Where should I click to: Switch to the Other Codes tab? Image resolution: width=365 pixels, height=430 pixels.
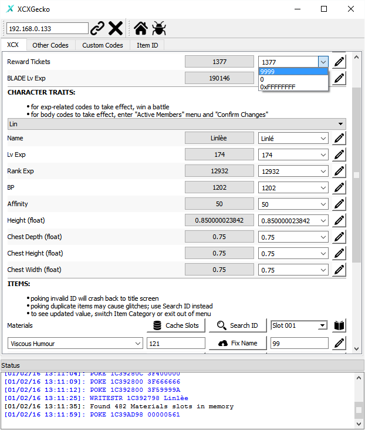(x=50, y=45)
